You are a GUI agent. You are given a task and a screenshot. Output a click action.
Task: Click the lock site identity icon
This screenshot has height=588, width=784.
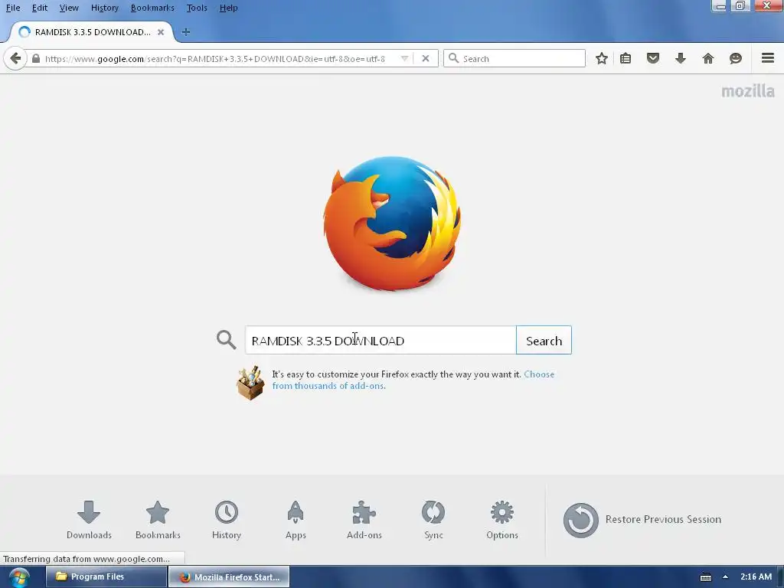pos(35,58)
